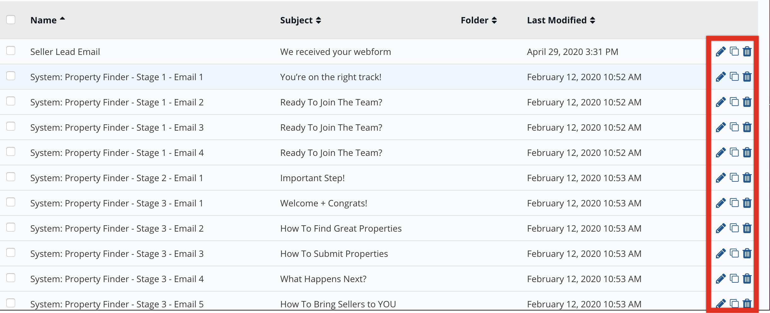Copy the Stage 1 - Email 2 template
This screenshot has width=770, height=313.
point(734,102)
